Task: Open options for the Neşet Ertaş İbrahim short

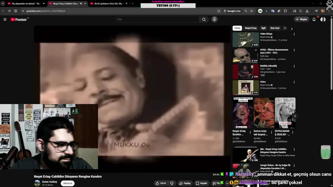Action: click(250, 132)
